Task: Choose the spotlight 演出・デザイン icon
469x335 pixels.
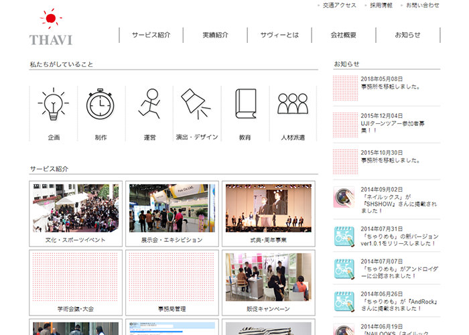Action: point(196,103)
